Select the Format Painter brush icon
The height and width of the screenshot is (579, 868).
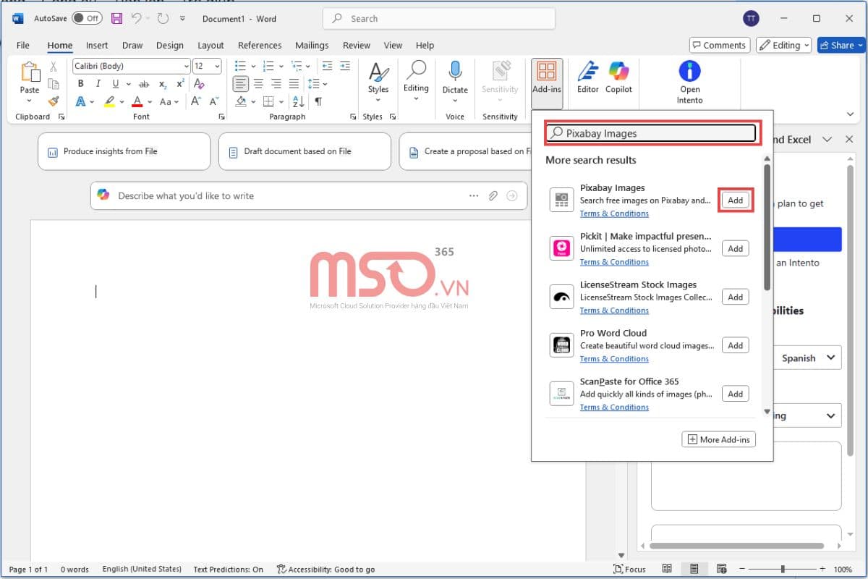pos(54,101)
